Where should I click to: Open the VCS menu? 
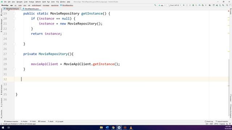click(57, 2)
